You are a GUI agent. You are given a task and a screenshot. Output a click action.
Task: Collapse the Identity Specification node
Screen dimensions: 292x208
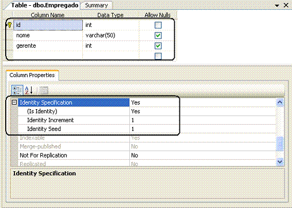coord(14,102)
